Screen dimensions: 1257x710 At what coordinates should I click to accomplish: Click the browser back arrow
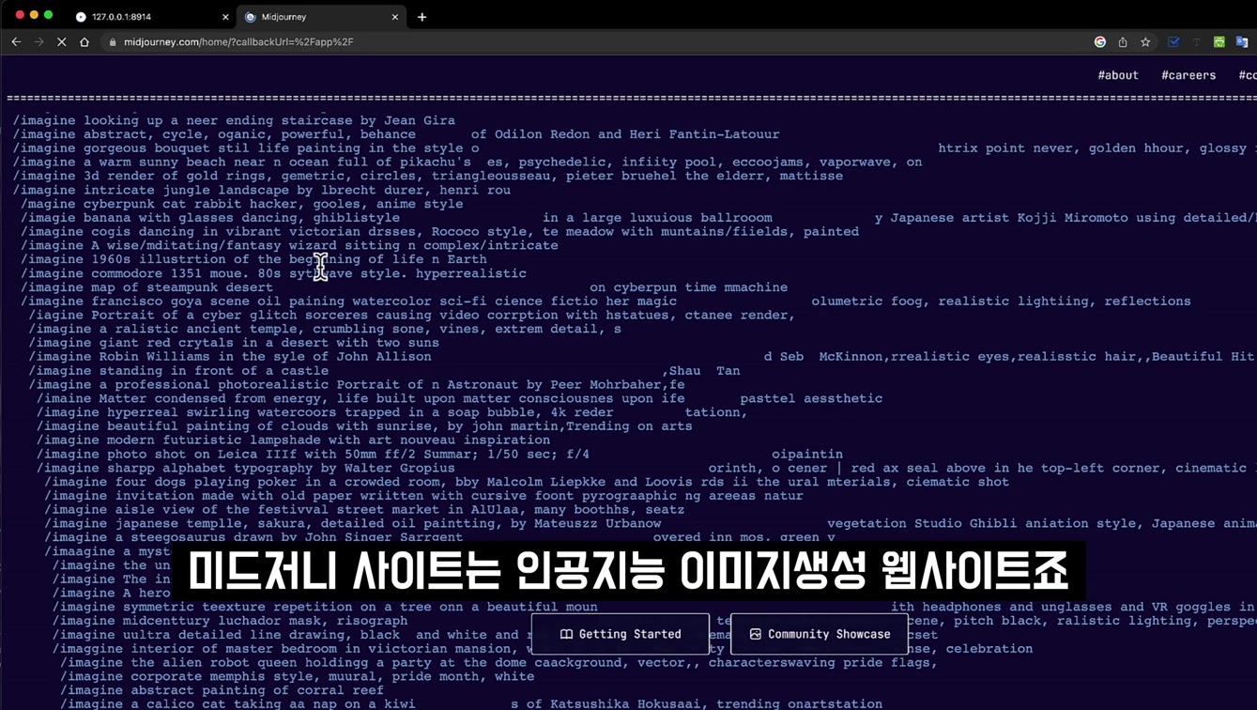tap(16, 42)
